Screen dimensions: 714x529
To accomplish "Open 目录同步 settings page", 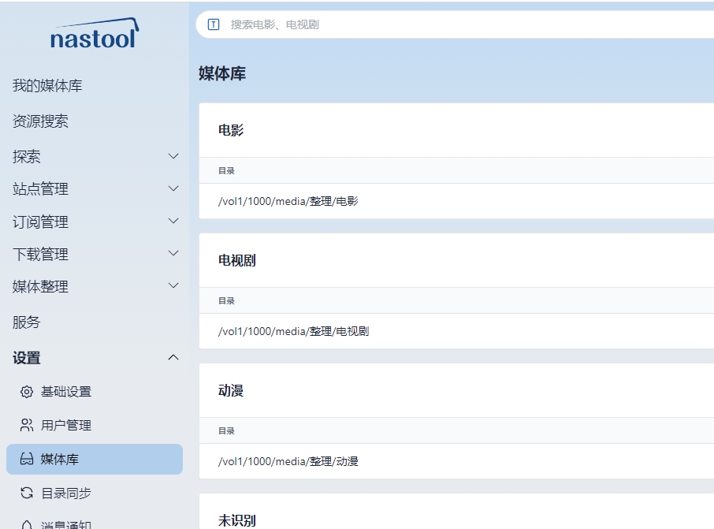I will [x=66, y=494].
